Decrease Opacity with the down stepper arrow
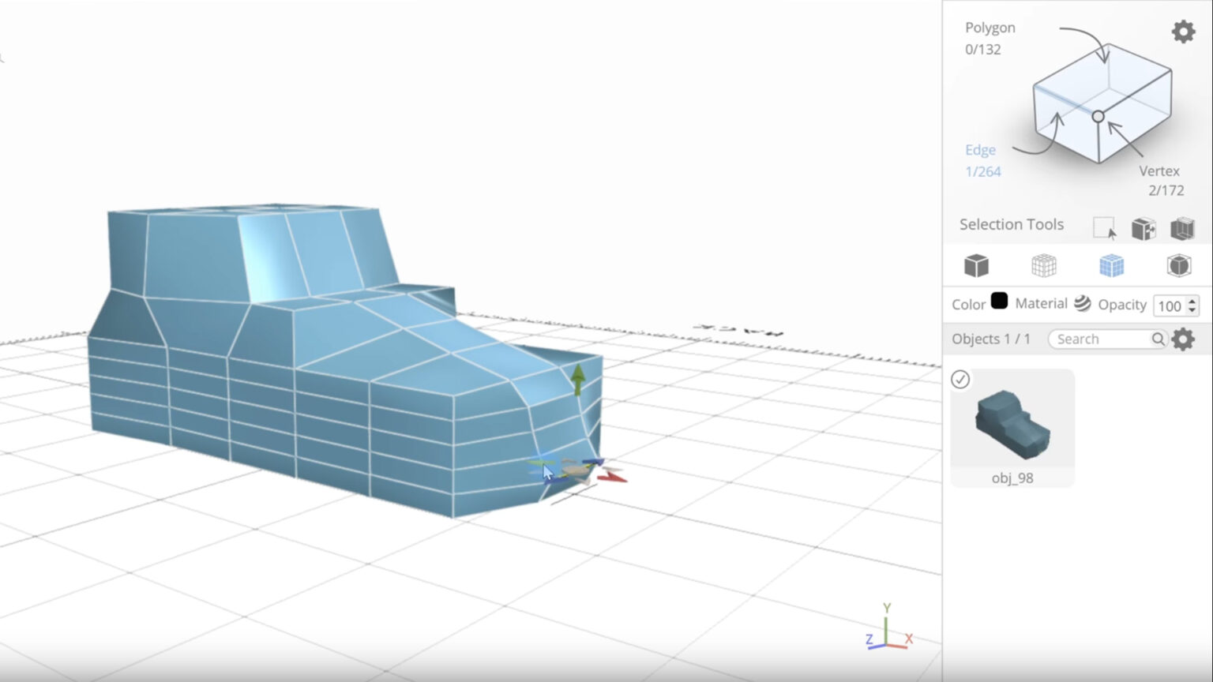Viewport: 1213px width, 682px height. (x=1191, y=309)
